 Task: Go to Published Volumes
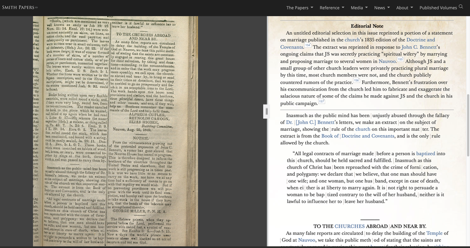coord(438,8)
